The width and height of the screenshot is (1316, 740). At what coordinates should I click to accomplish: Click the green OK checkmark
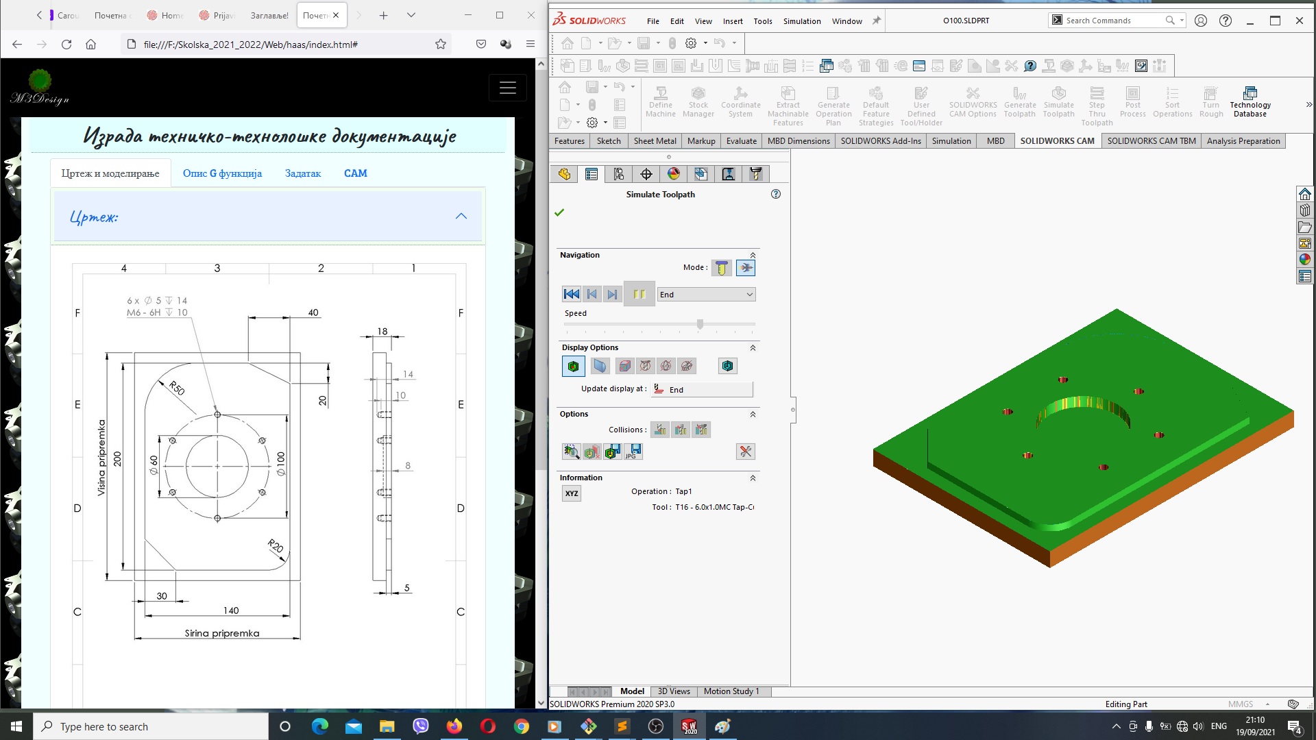[559, 212]
